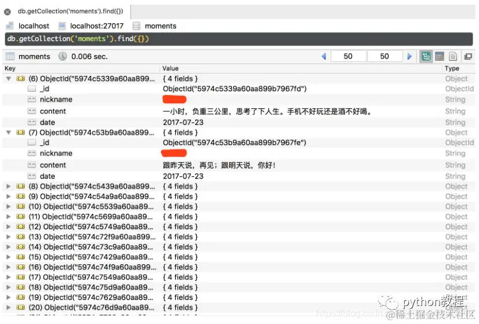Screen dimensions: 479x324
Task: Click _id field icon in document (6)
Action: tap(32, 89)
